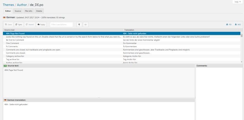The height and width of the screenshot is (120, 244).
Task: Select row 'Author archive for:'
Action: [x=121, y=62]
